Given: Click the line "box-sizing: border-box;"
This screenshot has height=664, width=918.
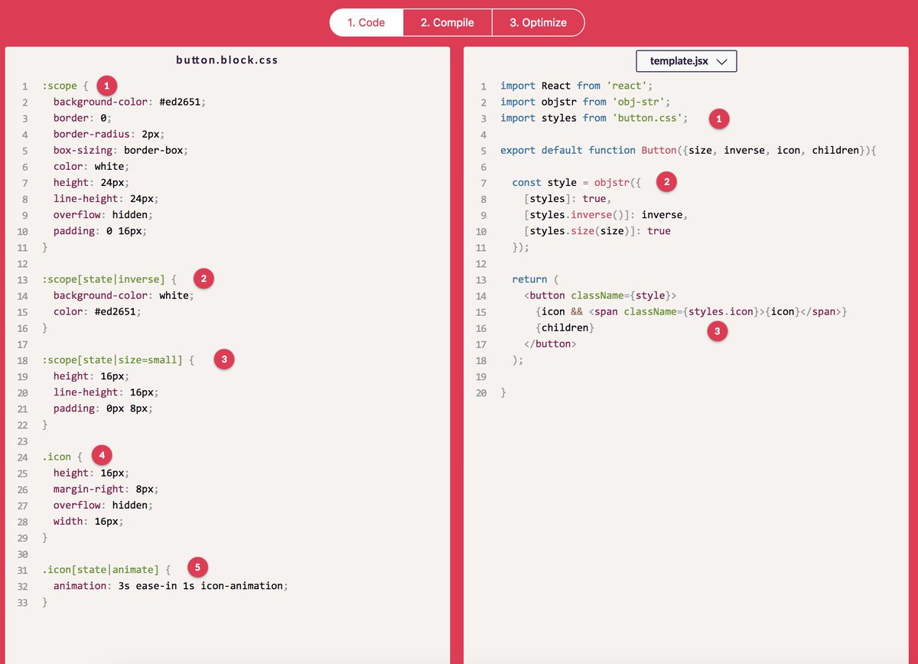Looking at the screenshot, I should pyautogui.click(x=120, y=150).
